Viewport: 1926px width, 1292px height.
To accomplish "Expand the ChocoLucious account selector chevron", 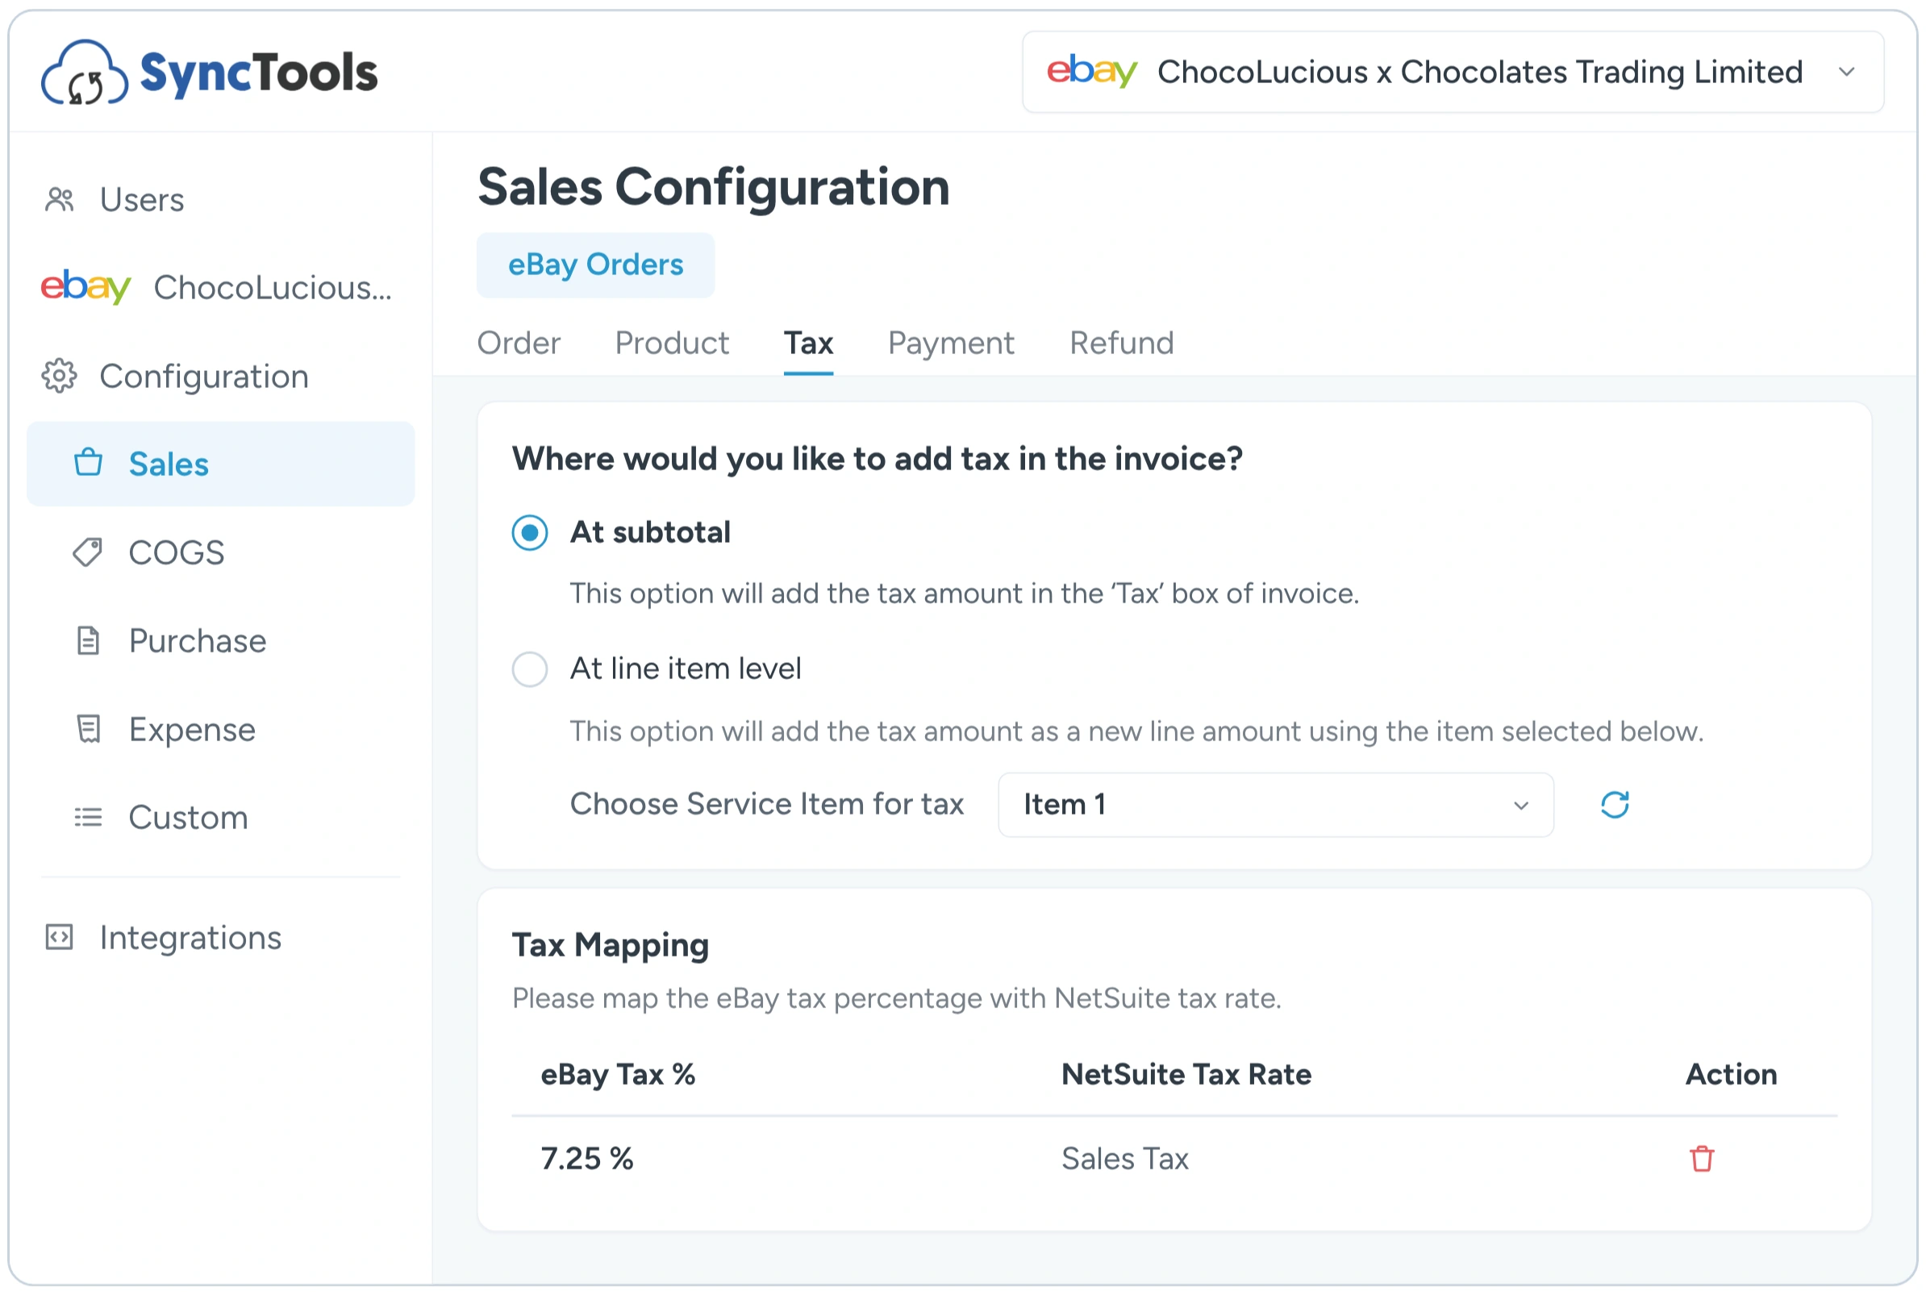I will click(x=1848, y=72).
